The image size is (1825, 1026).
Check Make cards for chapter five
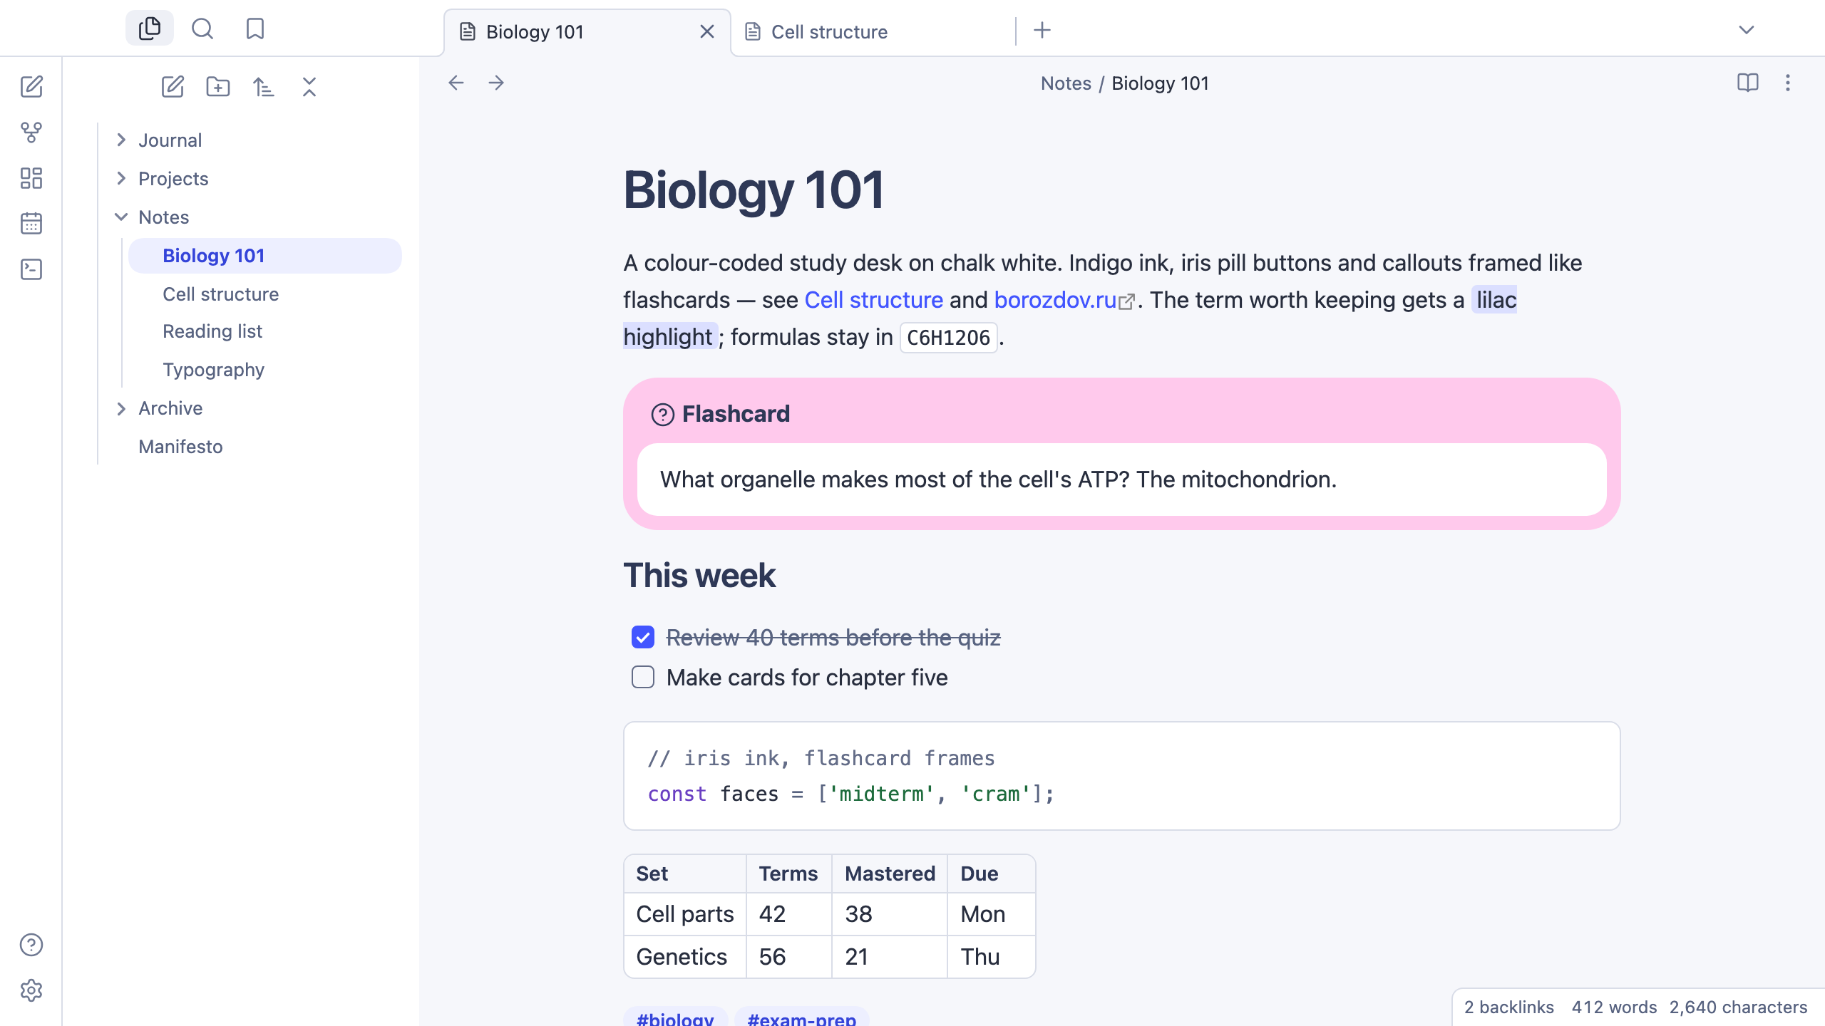click(x=643, y=677)
